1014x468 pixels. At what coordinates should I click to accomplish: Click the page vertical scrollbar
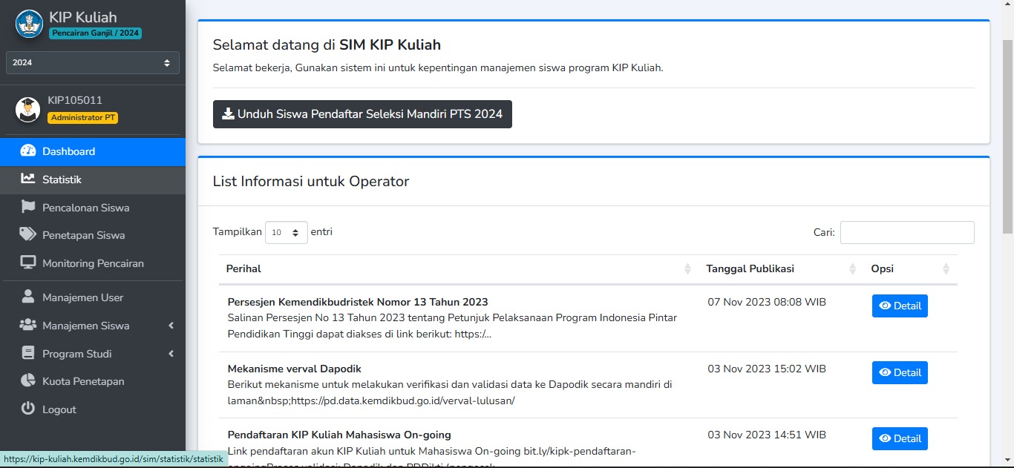coord(1007,138)
